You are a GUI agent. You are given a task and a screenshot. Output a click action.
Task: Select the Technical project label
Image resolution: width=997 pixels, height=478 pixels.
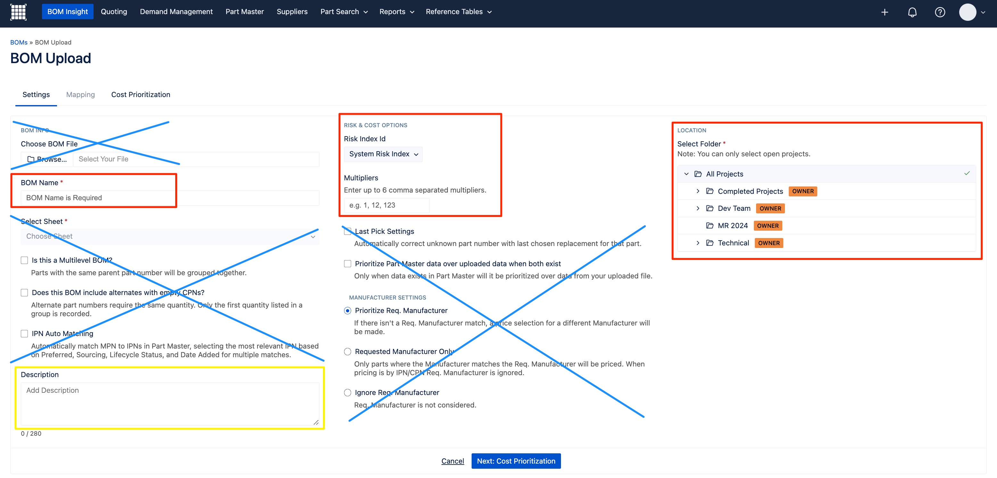pos(733,243)
